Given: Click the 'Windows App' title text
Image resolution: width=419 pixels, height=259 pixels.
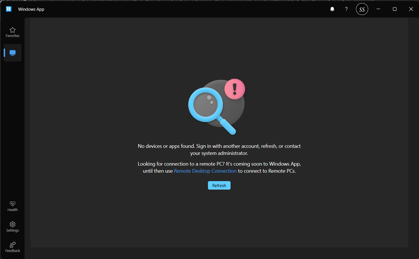Looking at the screenshot, I should pyautogui.click(x=31, y=9).
